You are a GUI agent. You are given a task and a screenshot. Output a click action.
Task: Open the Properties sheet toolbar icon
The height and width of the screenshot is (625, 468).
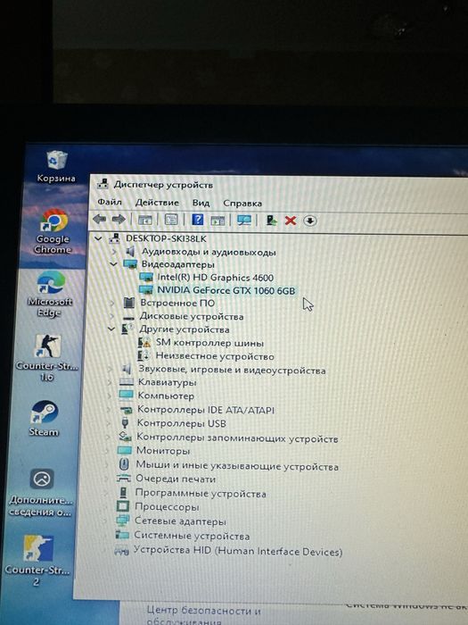[x=171, y=220]
